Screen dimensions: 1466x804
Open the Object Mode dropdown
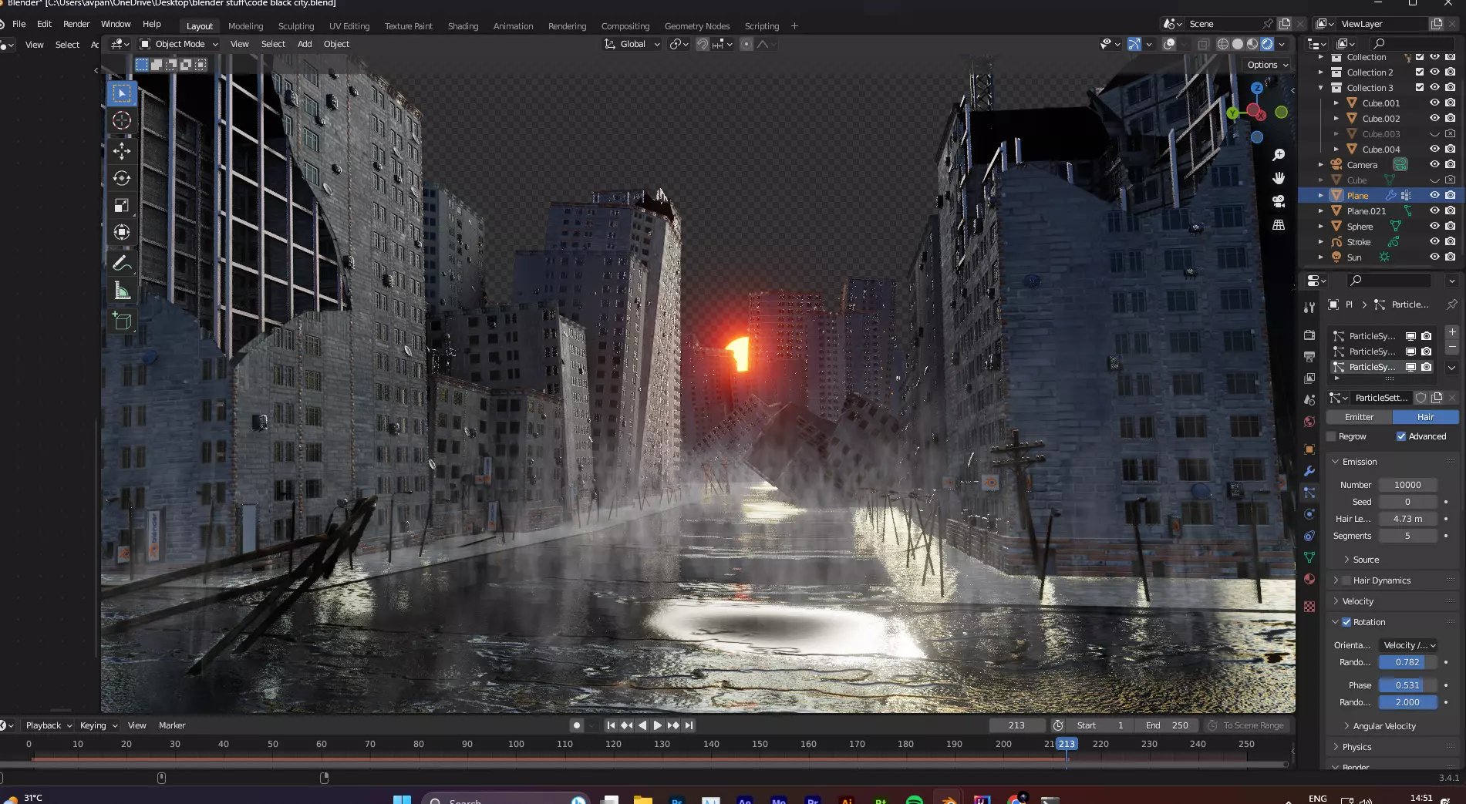[179, 44]
